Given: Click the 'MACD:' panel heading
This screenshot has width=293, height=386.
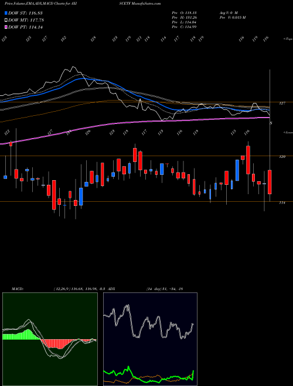Looking at the screenshot, I should coord(17,289).
